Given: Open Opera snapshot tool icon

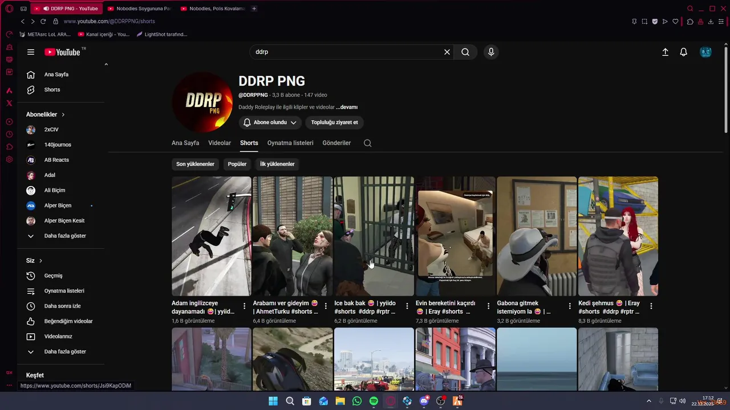Looking at the screenshot, I should pyautogui.click(x=644, y=21).
